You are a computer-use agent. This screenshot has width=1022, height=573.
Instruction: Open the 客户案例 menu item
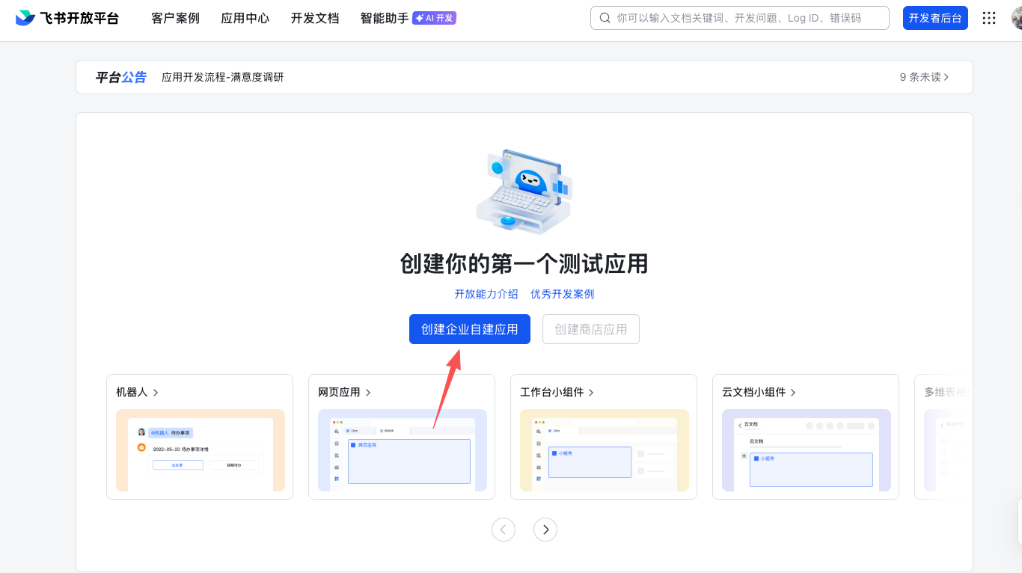coord(174,18)
